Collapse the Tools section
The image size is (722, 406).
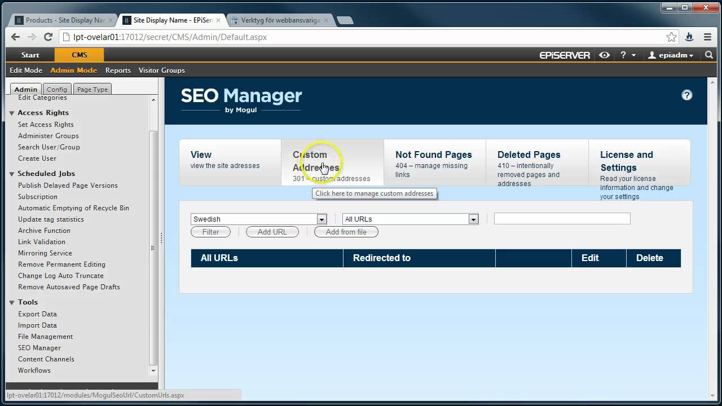(12, 302)
